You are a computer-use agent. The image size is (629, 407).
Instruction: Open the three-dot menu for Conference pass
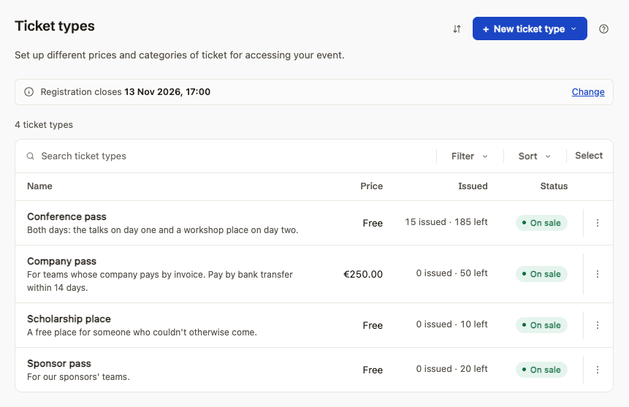click(x=598, y=223)
